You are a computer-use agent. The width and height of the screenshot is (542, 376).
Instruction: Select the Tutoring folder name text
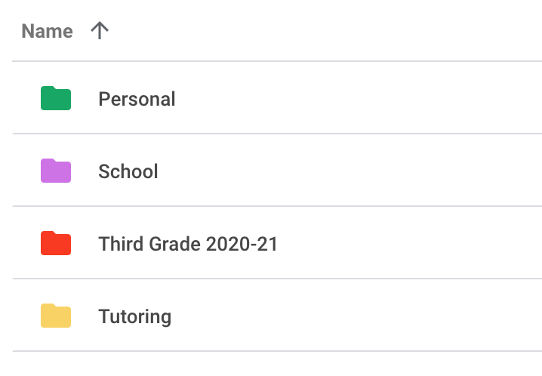[134, 316]
